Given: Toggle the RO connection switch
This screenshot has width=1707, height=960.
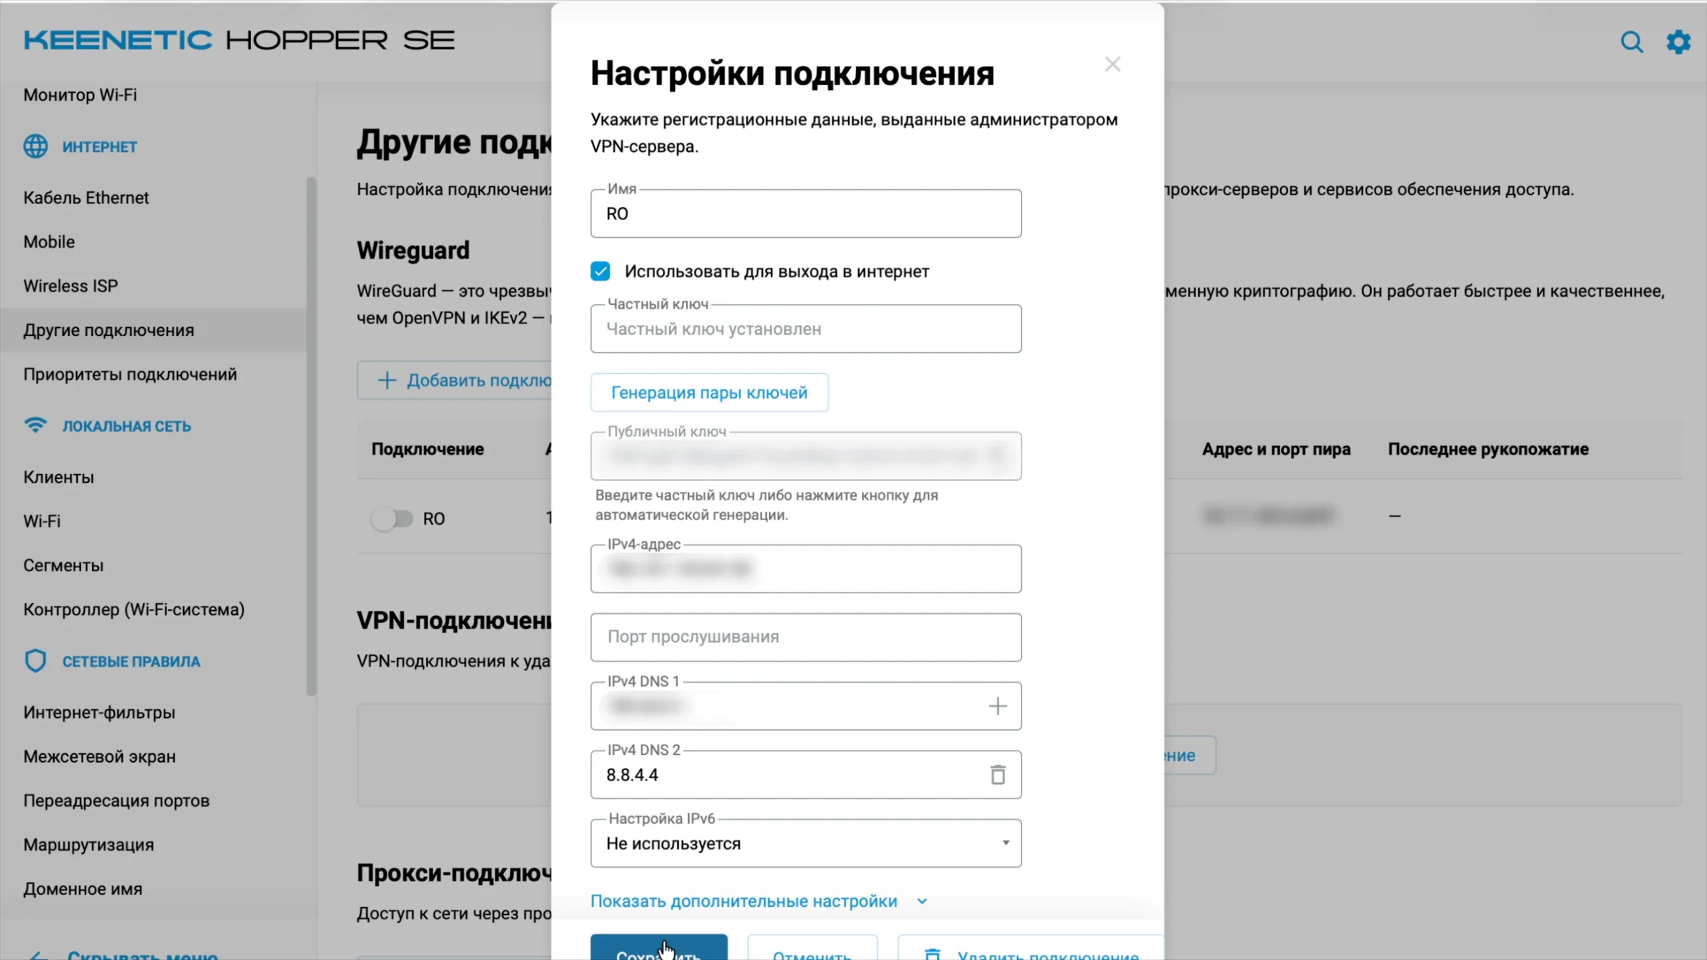Looking at the screenshot, I should pyautogui.click(x=392, y=518).
